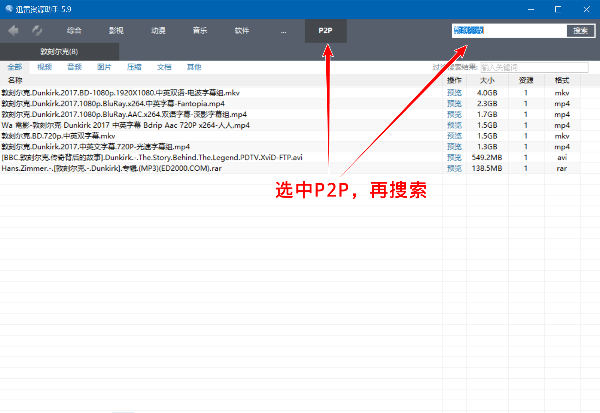The width and height of the screenshot is (600, 413).
Task: Show only 图片 results
Action: (104, 67)
